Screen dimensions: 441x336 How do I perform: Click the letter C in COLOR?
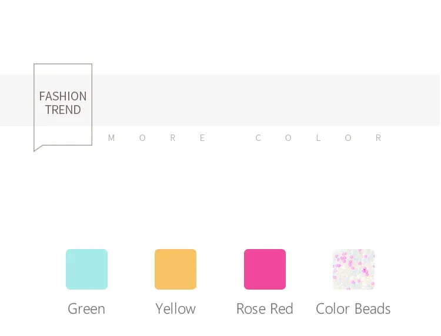258,138
